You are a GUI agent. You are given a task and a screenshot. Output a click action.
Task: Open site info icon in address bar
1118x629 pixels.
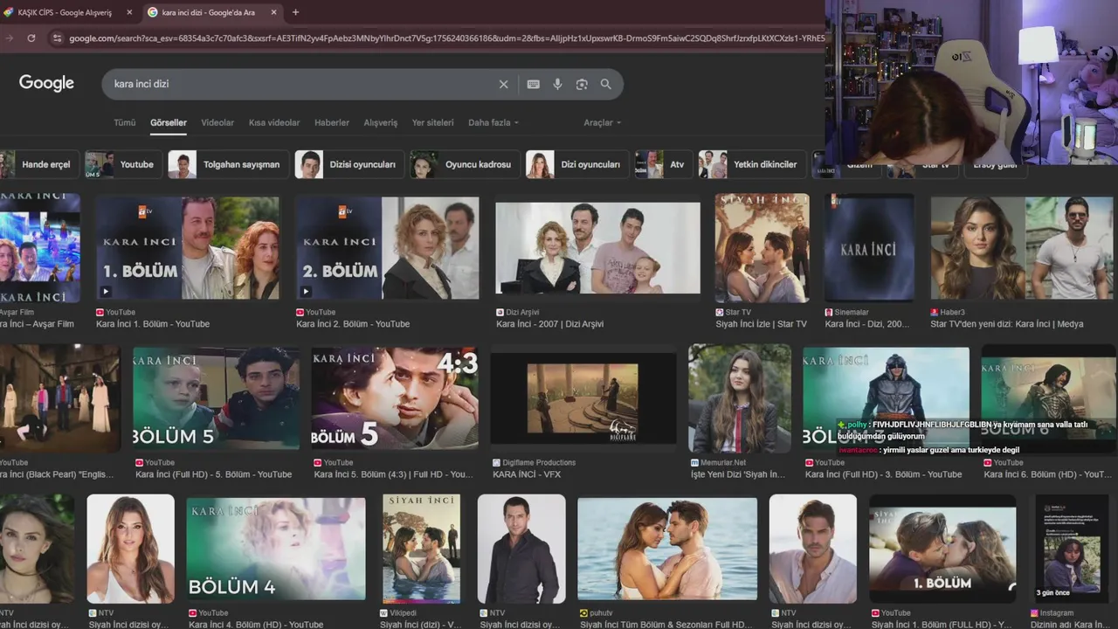[58, 38]
